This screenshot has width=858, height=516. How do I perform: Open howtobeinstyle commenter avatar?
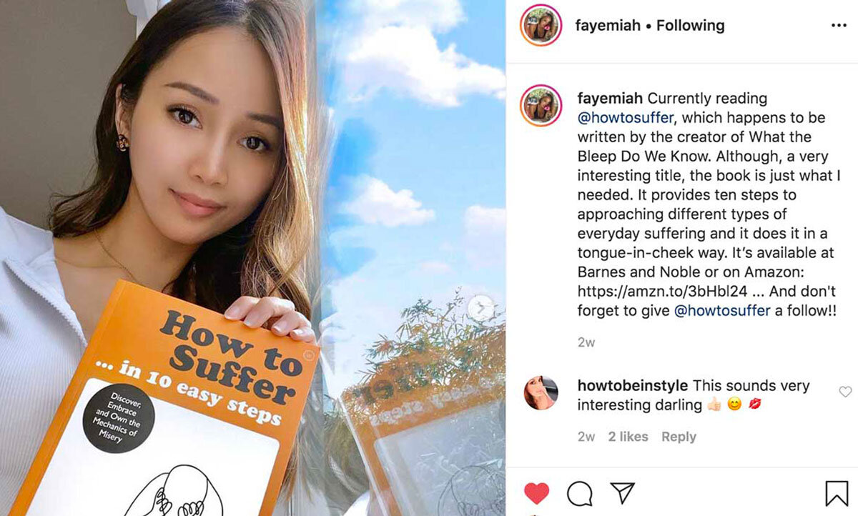point(541,393)
